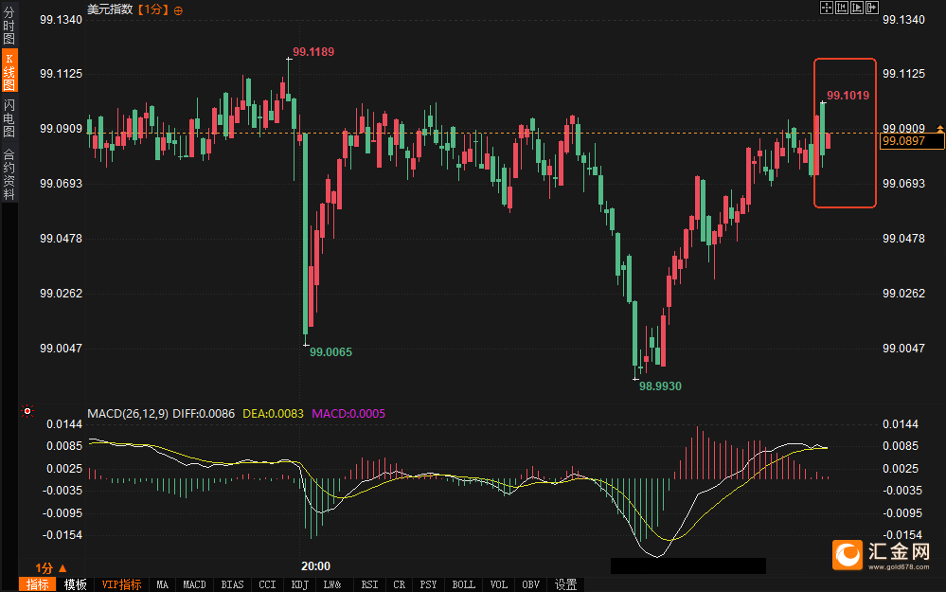Viewport: 946px width, 592px height.
Task: Click the jump-to-start chart icon
Action: tap(841, 8)
